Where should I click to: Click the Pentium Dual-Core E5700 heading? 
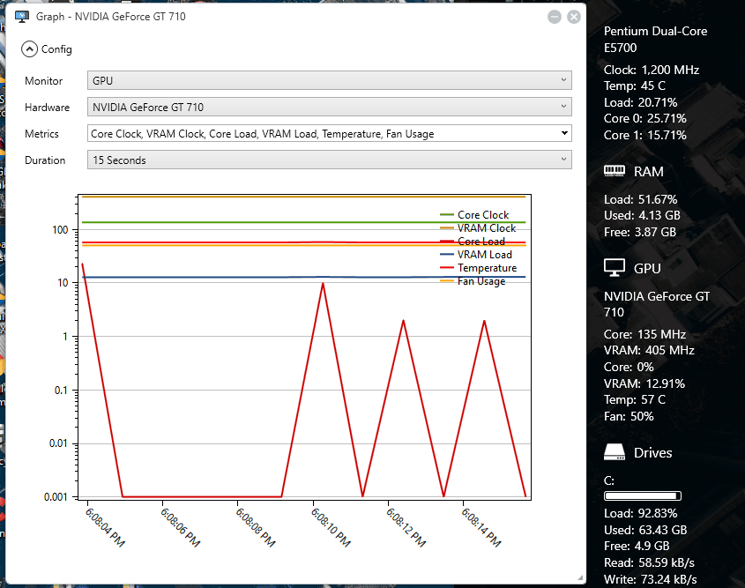(655, 40)
